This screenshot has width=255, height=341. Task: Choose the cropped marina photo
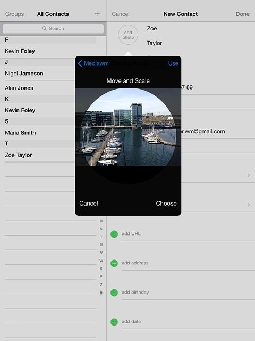click(166, 204)
